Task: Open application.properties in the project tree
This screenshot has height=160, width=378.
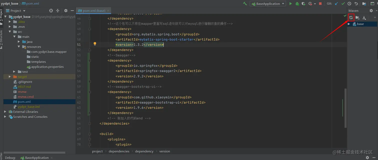Action: click(x=47, y=67)
